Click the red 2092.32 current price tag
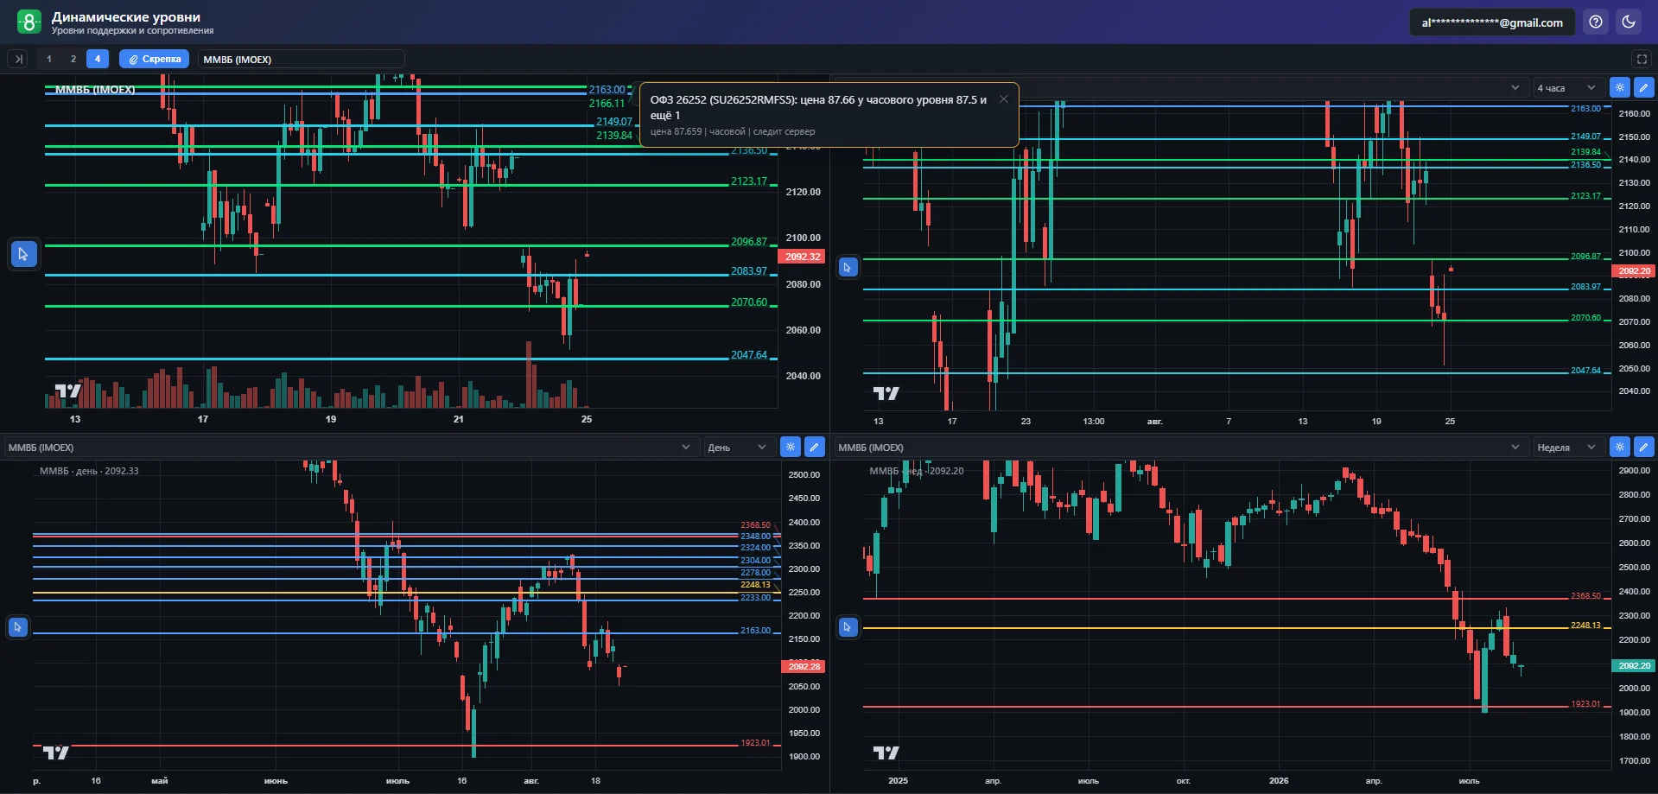 pyautogui.click(x=803, y=257)
